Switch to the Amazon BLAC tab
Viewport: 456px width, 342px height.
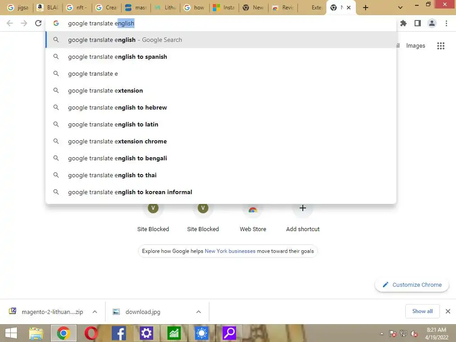coord(48,8)
